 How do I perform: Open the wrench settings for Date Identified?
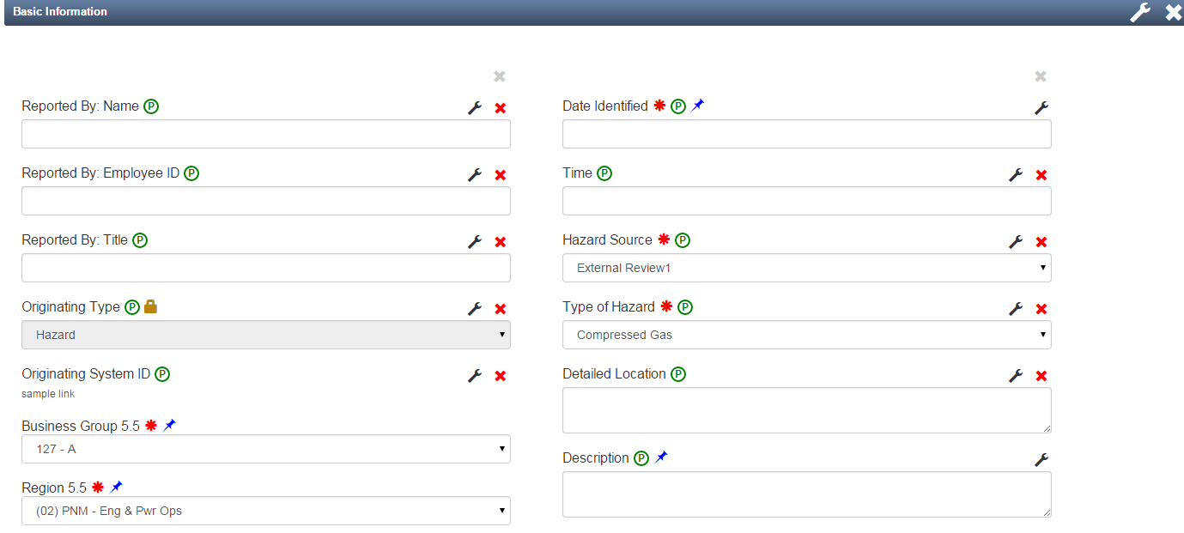tap(1041, 108)
